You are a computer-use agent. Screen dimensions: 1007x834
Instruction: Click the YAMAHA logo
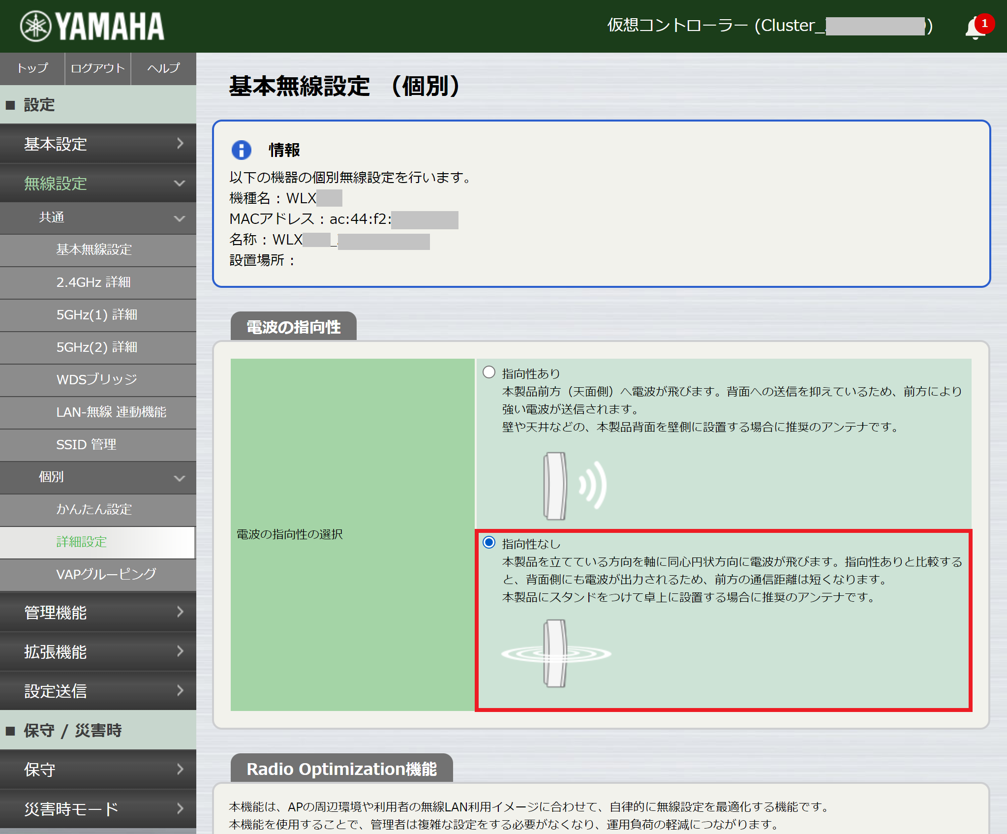[x=91, y=26]
